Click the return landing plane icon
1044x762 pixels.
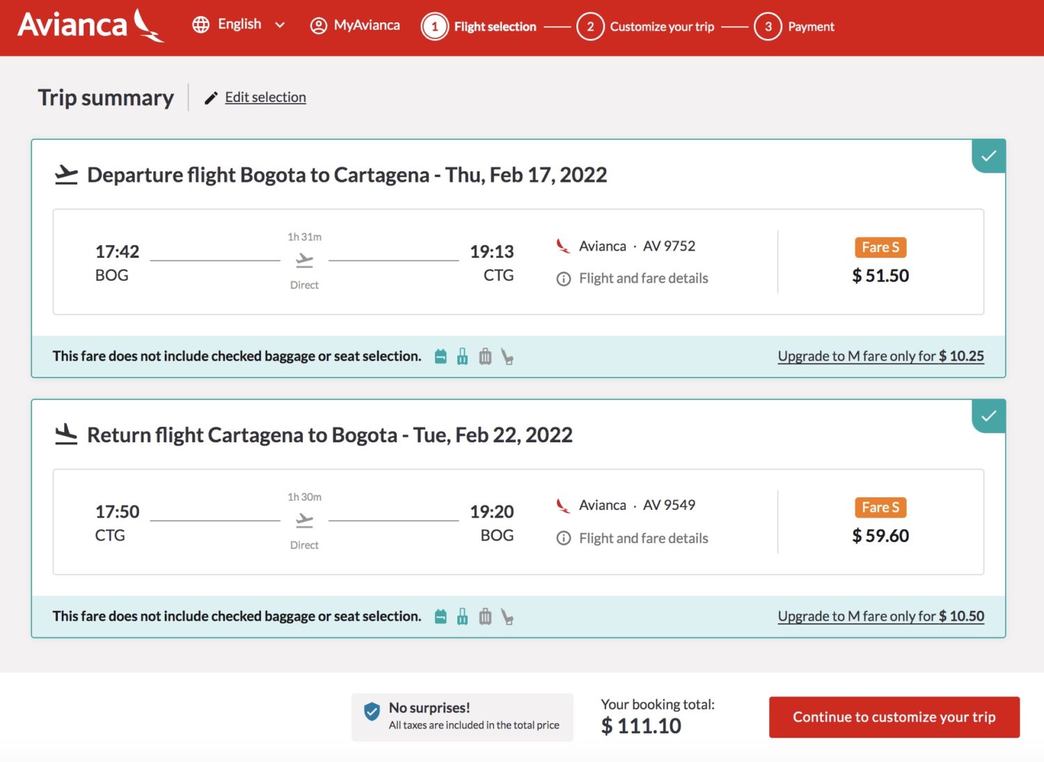pos(66,435)
